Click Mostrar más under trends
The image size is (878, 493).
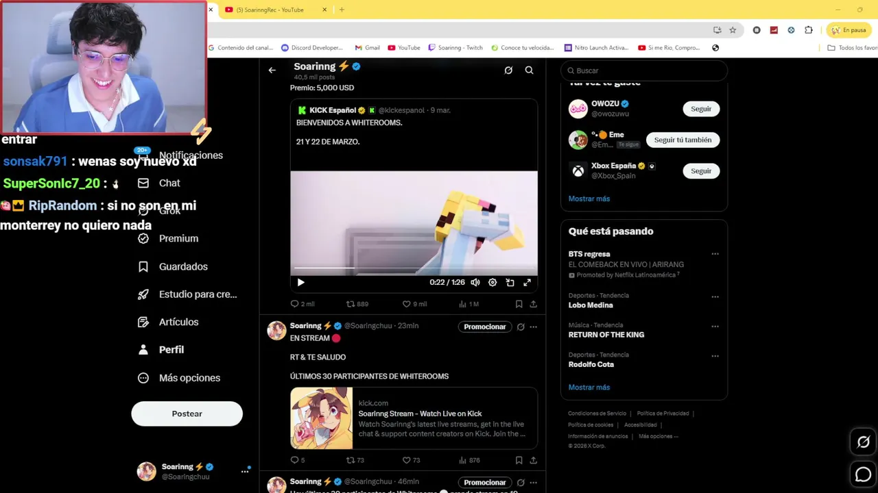pyautogui.click(x=589, y=388)
